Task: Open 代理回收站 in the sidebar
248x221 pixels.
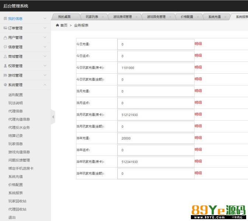Action: [17, 209]
